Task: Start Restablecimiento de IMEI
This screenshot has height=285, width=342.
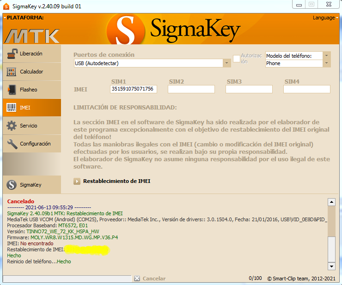Action: (116, 181)
